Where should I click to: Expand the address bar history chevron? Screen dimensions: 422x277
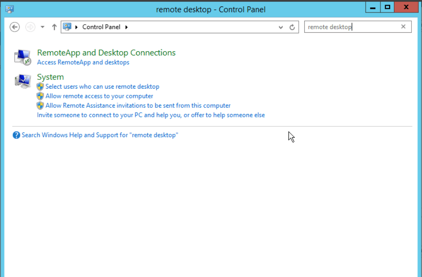pyautogui.click(x=281, y=27)
